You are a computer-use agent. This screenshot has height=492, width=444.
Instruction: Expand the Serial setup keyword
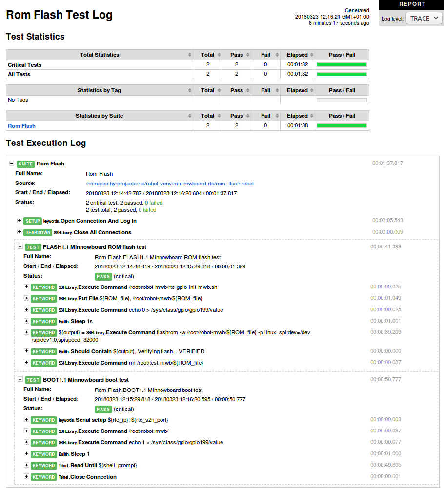coord(27,420)
